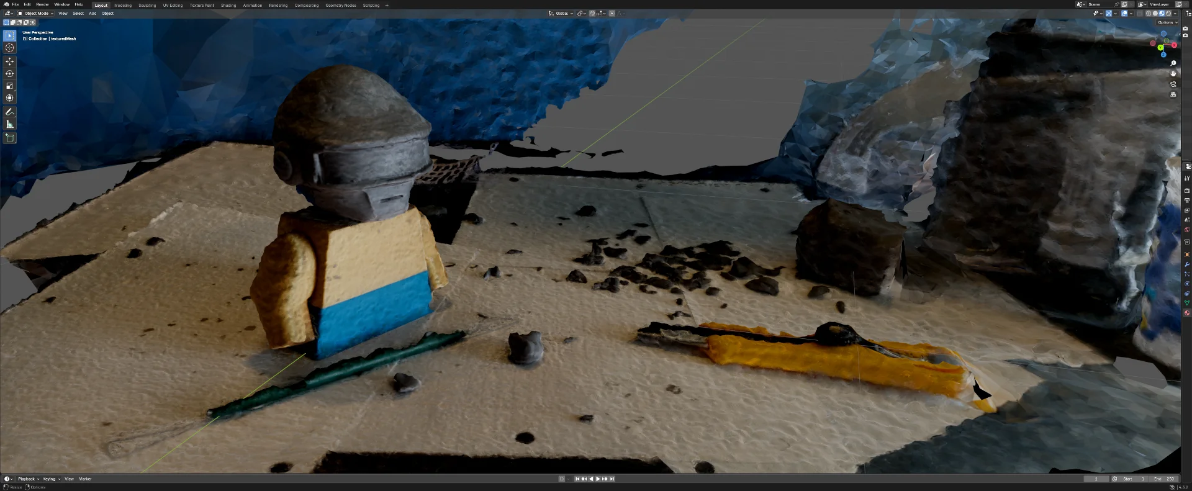
Task: Toggle snapping magnet
Action: [x=592, y=13]
